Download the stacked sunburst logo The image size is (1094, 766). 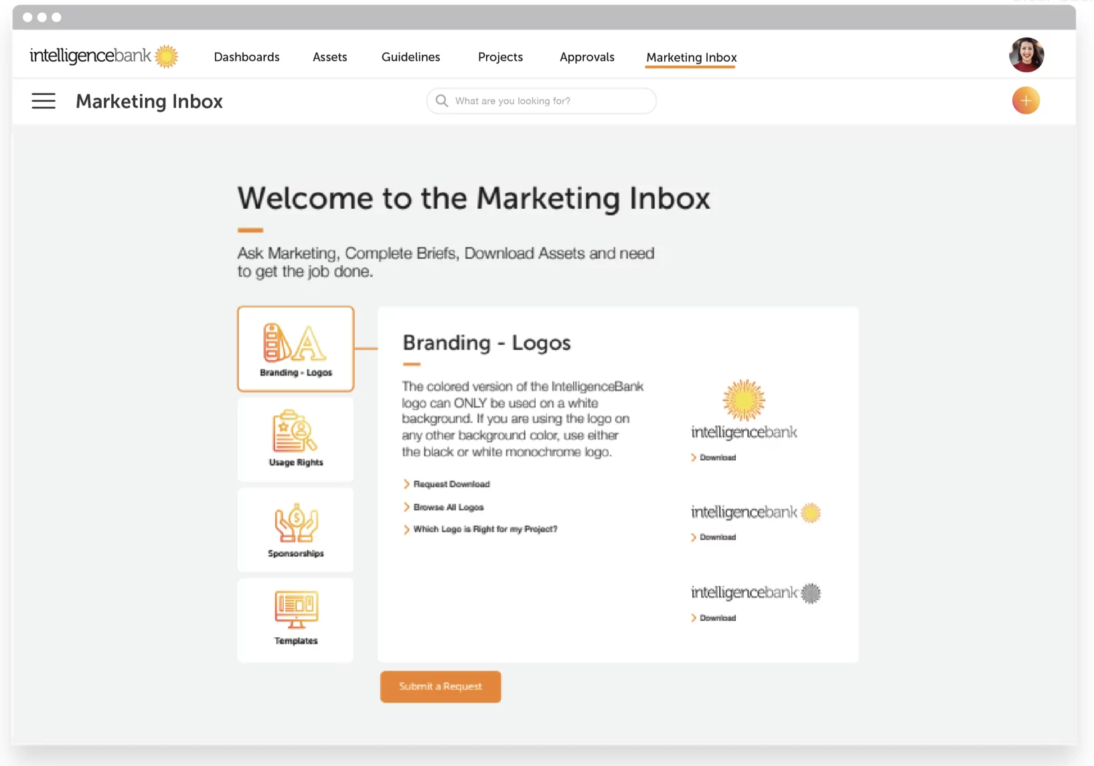point(713,457)
